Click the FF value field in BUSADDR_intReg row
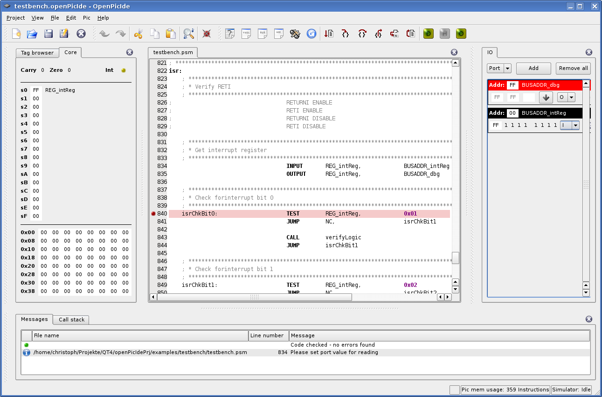This screenshot has height=397, width=602. (496, 125)
